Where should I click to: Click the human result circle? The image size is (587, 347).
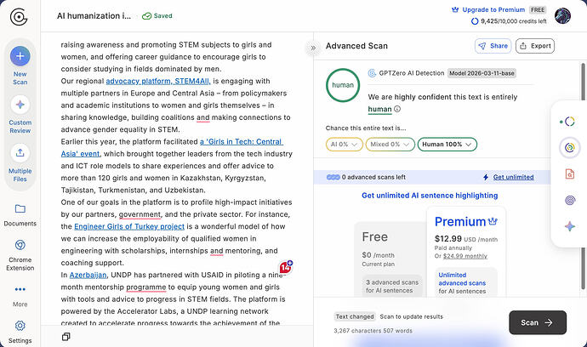pos(343,85)
